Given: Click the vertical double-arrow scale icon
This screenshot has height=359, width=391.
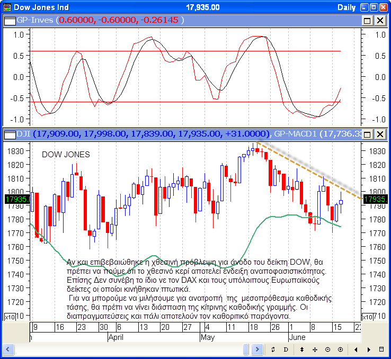Looking at the screenshot, I should point(302,349).
